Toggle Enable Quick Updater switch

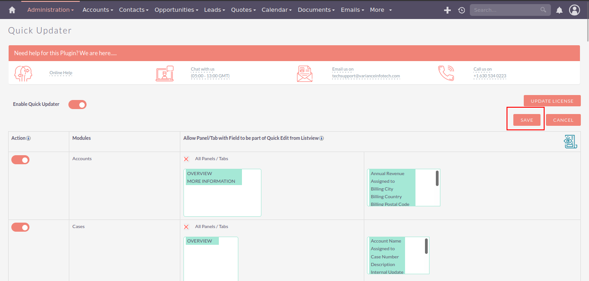[x=77, y=105]
